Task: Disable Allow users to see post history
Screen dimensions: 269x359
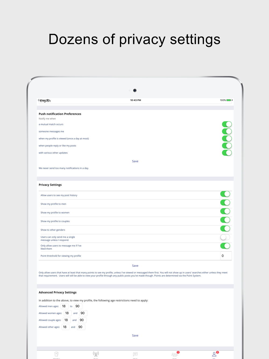Action: pos(225,194)
